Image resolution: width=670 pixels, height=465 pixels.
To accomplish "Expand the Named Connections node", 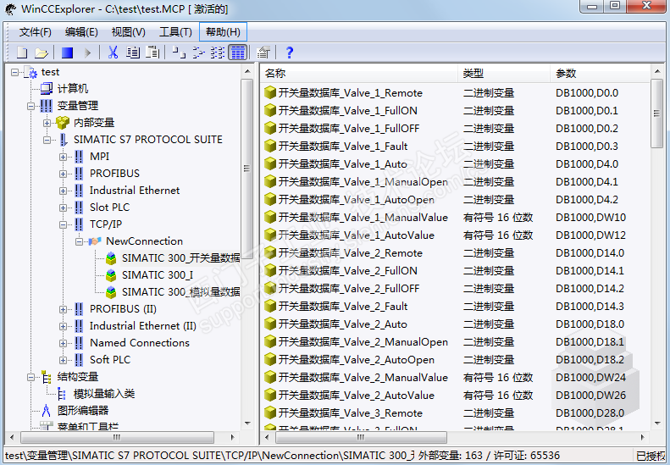I will [x=63, y=343].
